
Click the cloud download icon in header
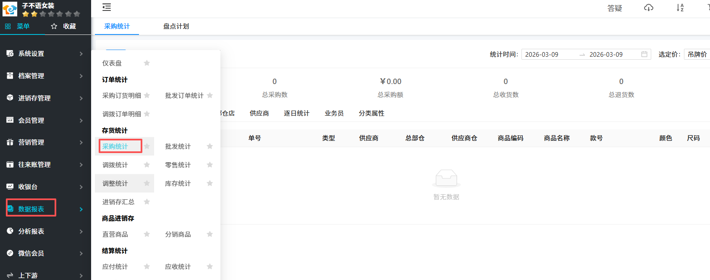(649, 8)
